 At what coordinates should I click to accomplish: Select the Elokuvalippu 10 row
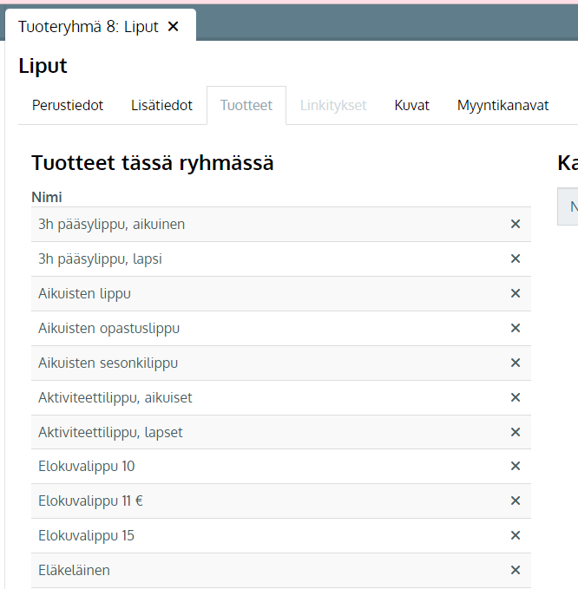(281, 466)
